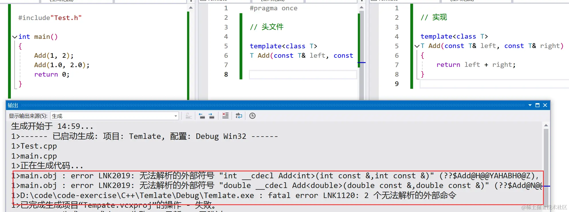569x212 pixels.
Task: Toggle timestamps using the clock icon
Action: (252, 116)
